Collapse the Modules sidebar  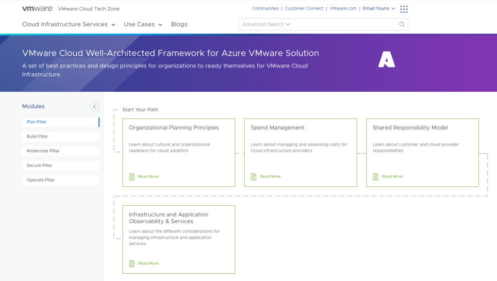pyautogui.click(x=95, y=107)
